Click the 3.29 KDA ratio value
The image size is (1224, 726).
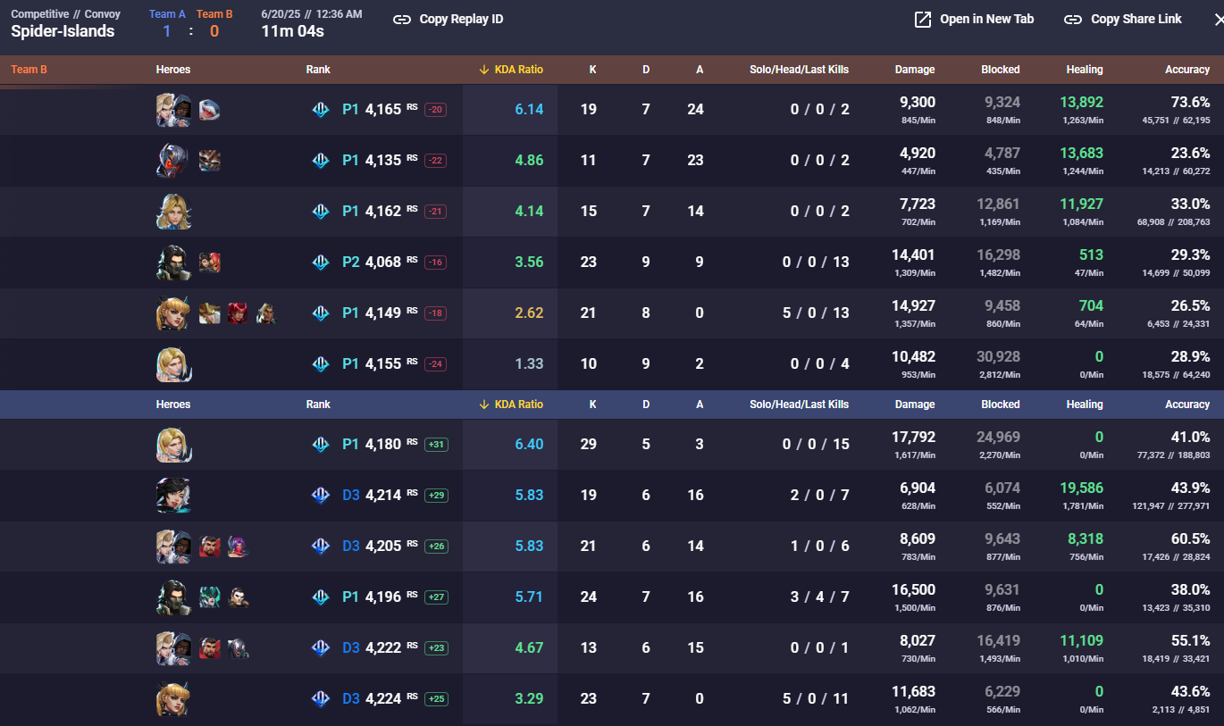(x=529, y=699)
